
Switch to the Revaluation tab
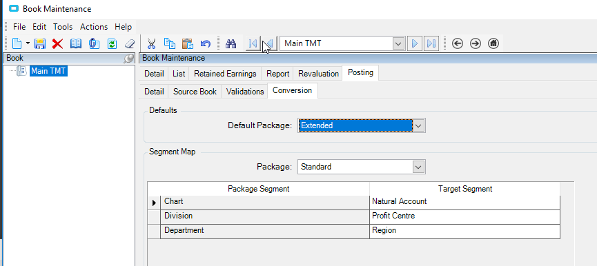coord(318,74)
